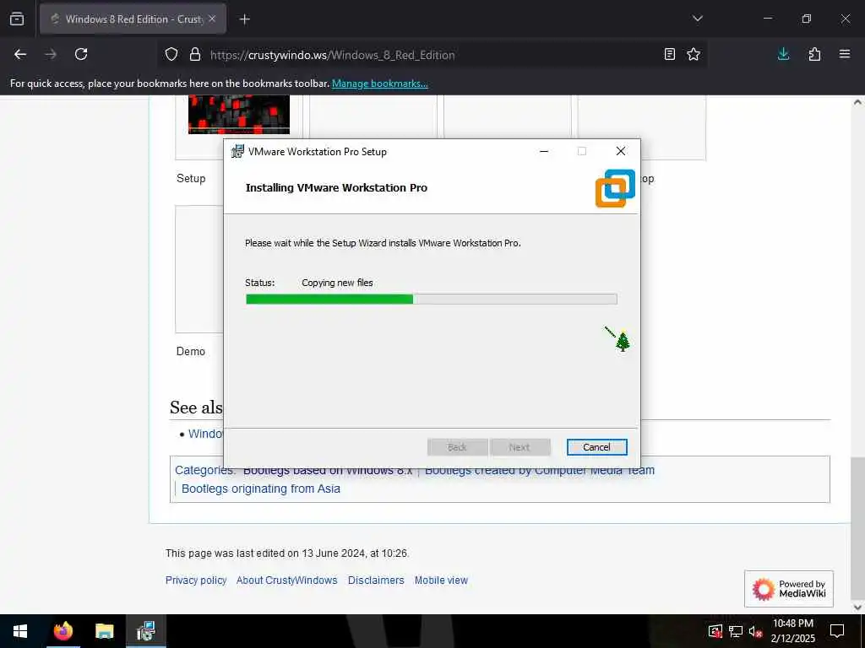Open network status tray icon
Screen dimensions: 865x648
tap(736, 631)
